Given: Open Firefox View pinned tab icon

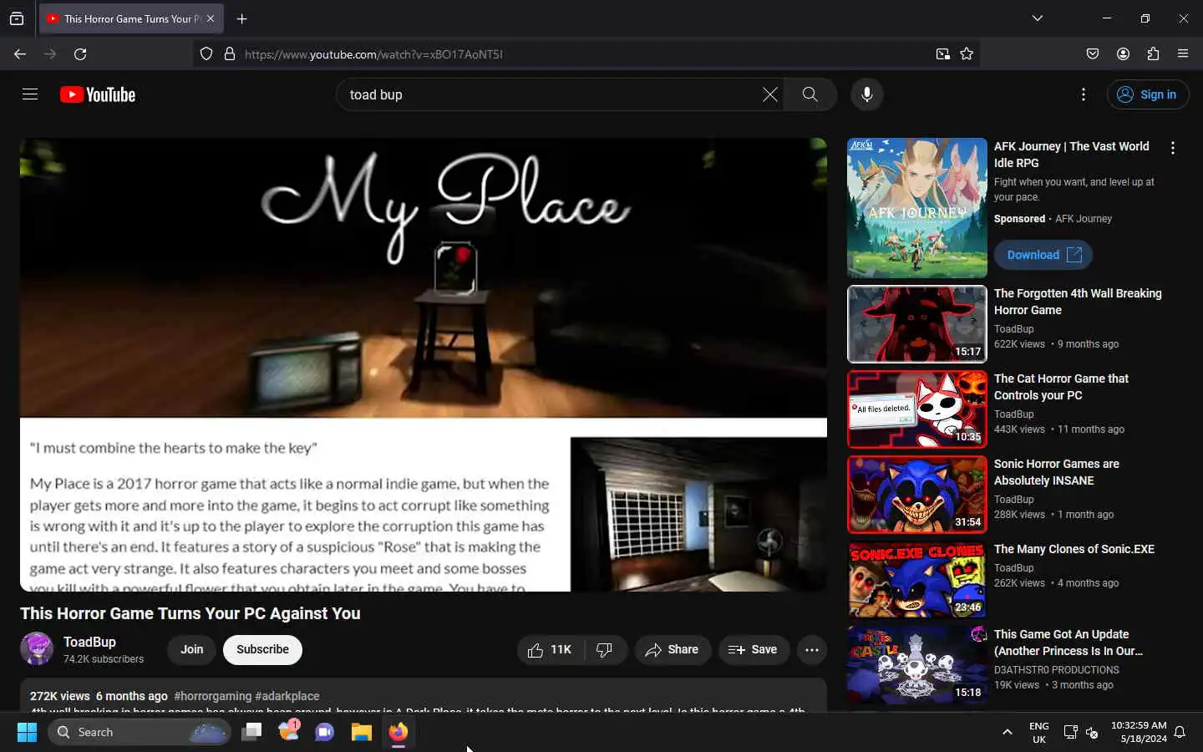Looking at the screenshot, I should click(x=17, y=18).
